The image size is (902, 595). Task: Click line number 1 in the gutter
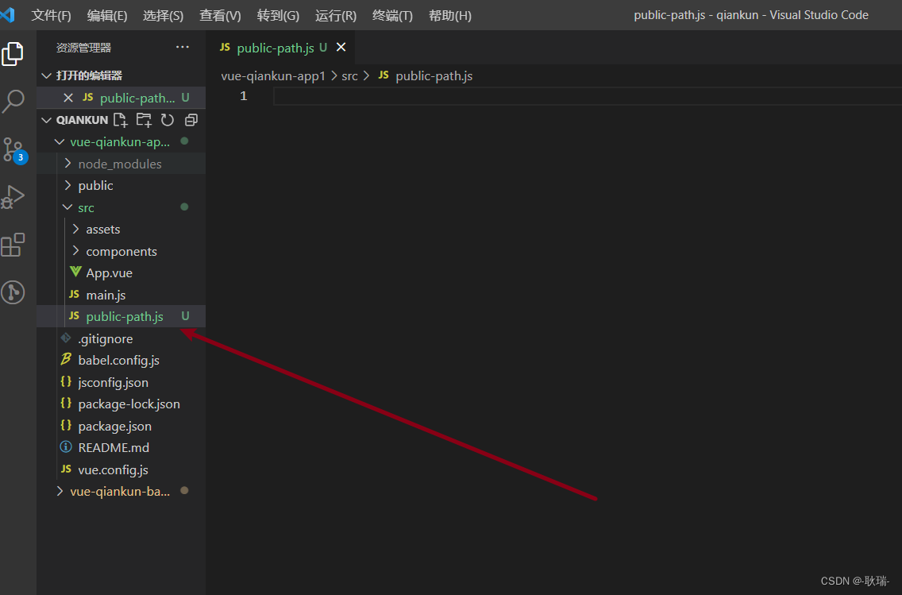(x=243, y=96)
